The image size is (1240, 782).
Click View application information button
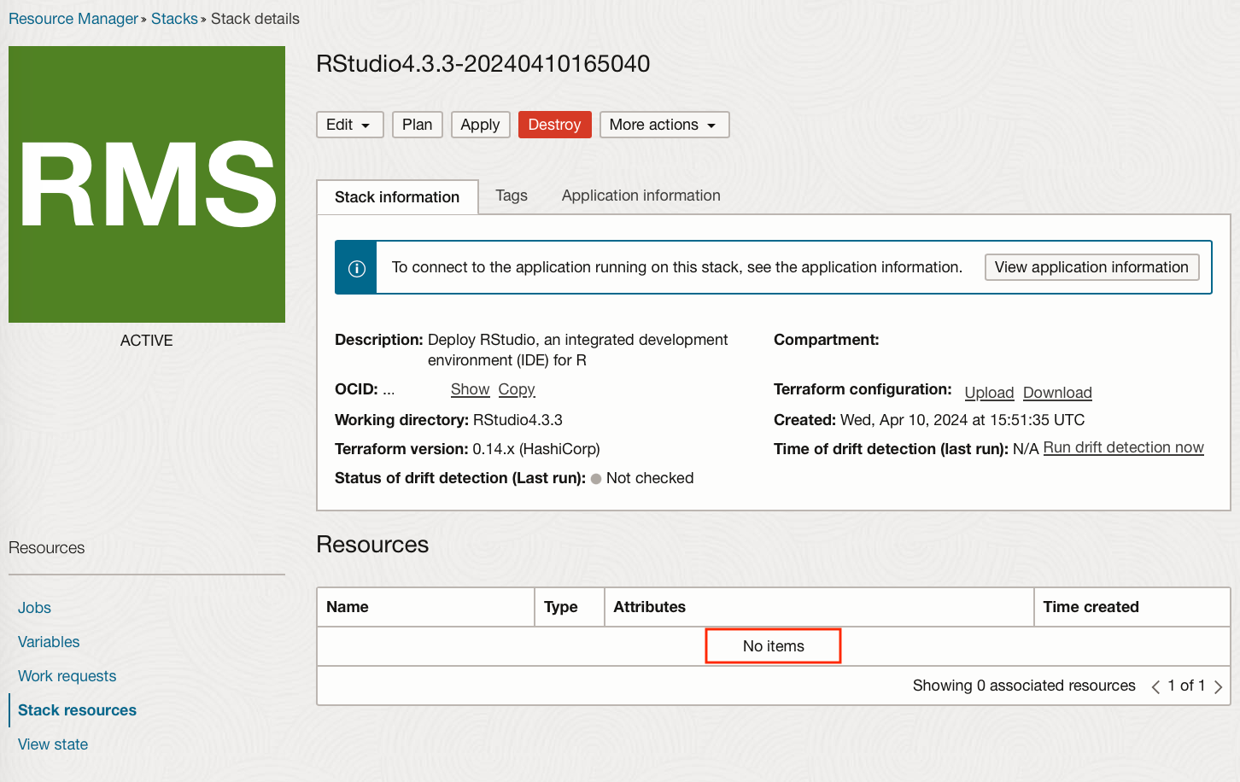[x=1091, y=267]
